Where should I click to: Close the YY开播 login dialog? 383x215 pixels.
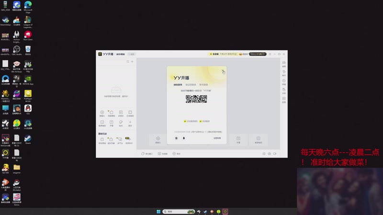coord(223,71)
